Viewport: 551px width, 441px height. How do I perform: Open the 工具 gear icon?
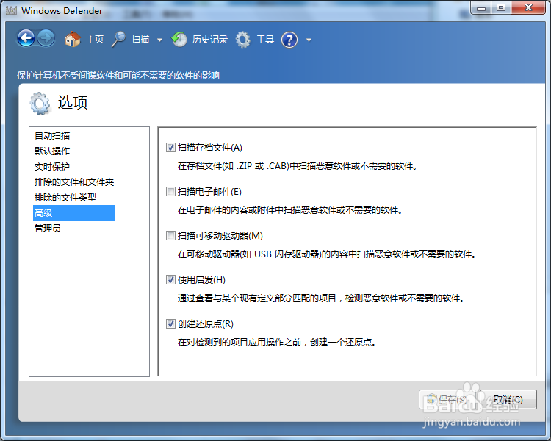click(243, 40)
